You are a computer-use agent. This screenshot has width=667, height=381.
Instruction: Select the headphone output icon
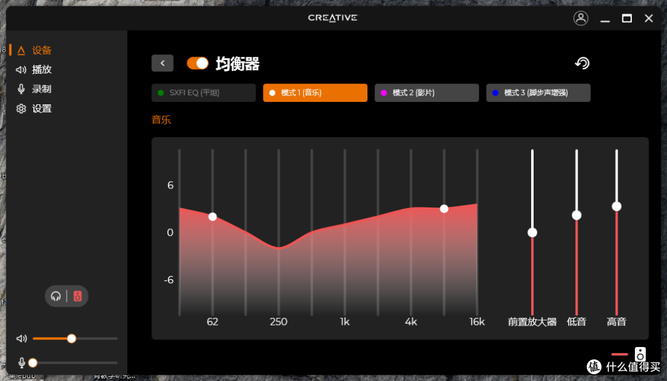(56, 296)
